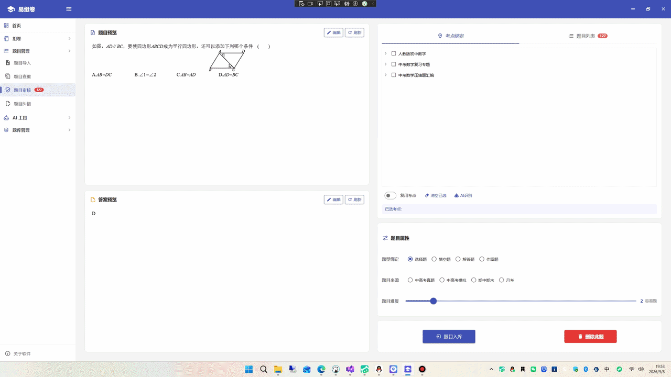Click 编辑 button in 题目预览 panel
The image size is (671, 377).
pyautogui.click(x=333, y=32)
